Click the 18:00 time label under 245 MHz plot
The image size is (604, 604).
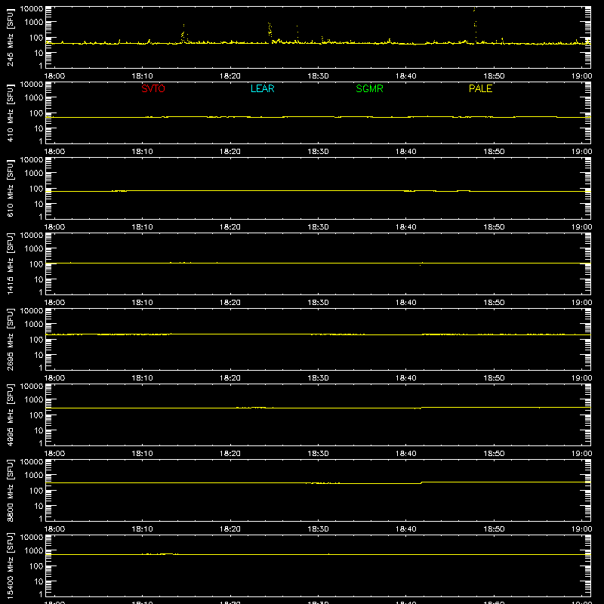[54, 76]
